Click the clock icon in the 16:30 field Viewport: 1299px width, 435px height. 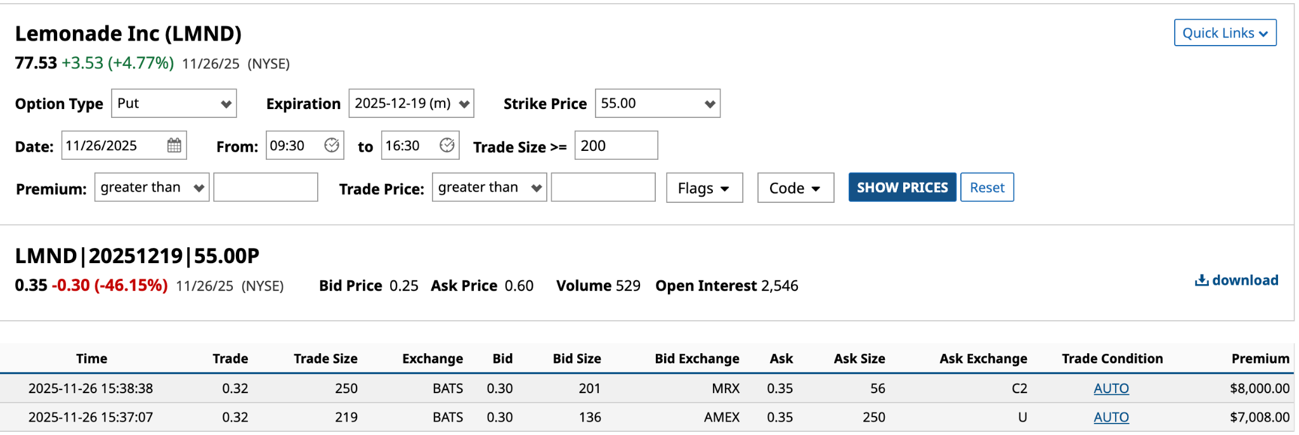(x=447, y=146)
